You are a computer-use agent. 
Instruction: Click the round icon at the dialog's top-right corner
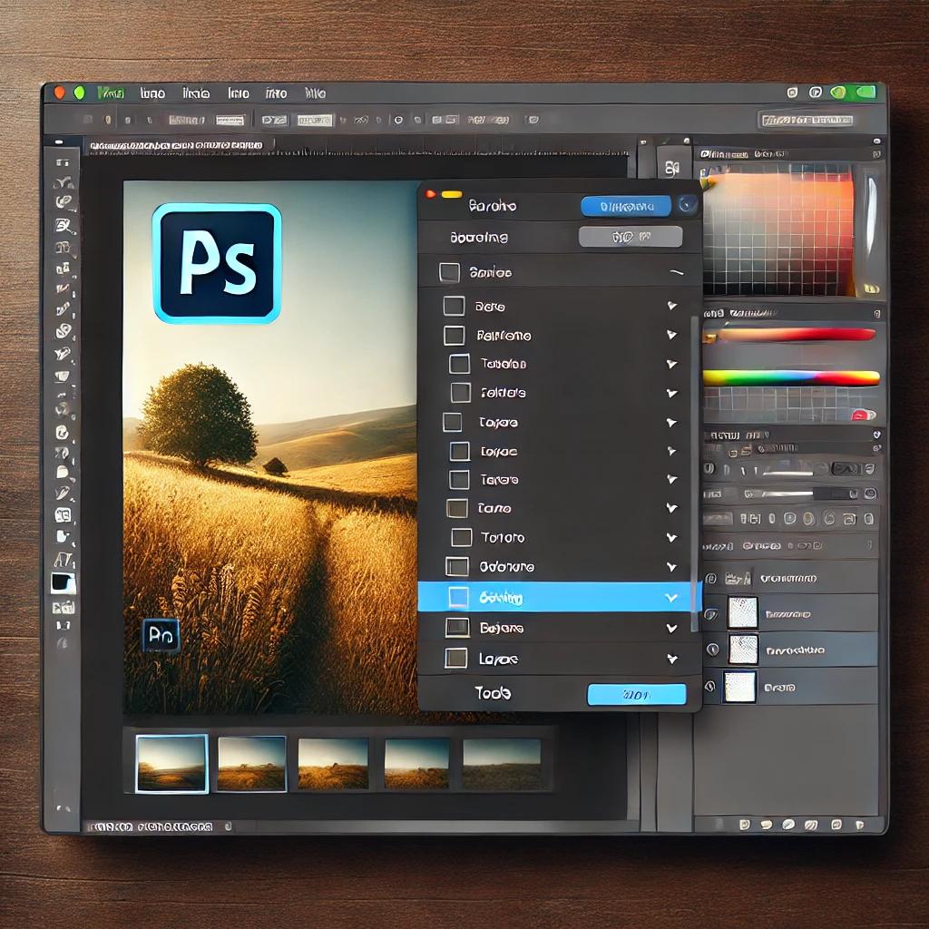[687, 205]
